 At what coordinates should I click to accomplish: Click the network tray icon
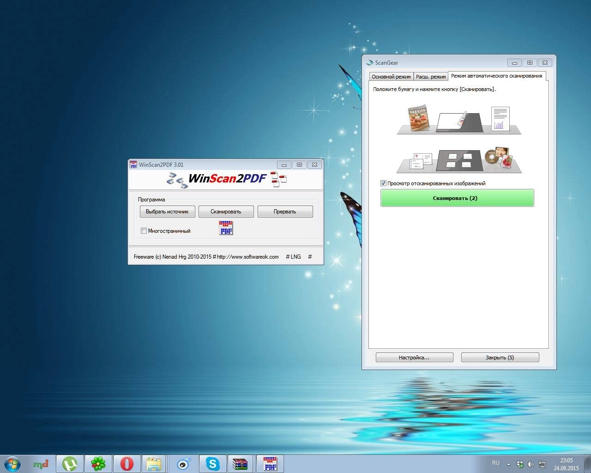pos(542,464)
